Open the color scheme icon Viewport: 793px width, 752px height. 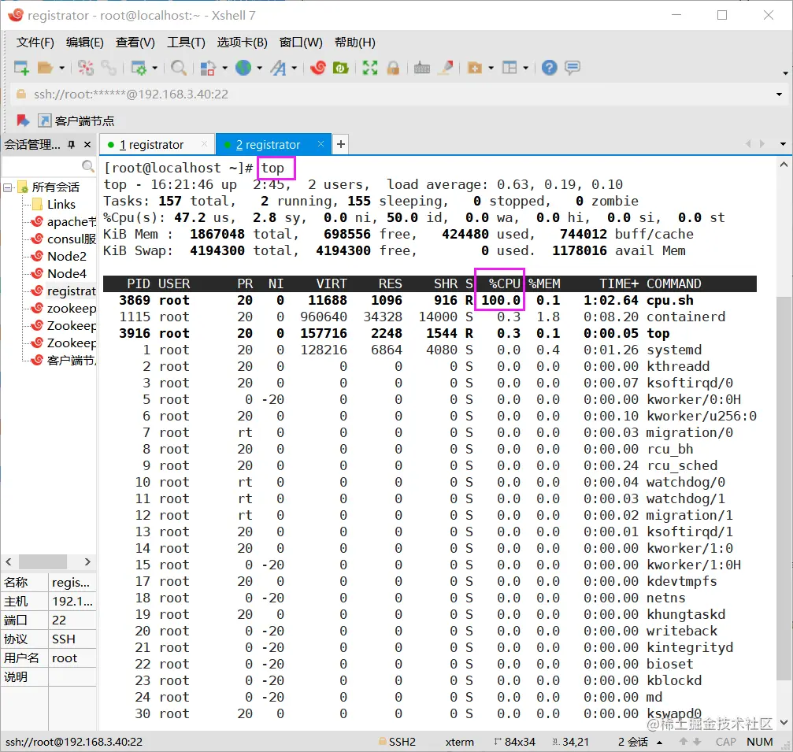pyautogui.click(x=208, y=68)
